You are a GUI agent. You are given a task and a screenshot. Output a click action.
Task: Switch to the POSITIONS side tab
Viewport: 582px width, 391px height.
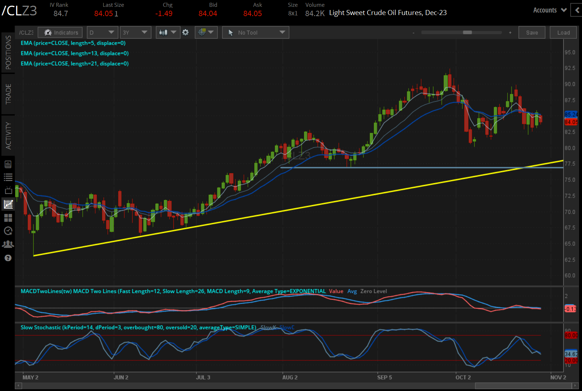click(8, 52)
